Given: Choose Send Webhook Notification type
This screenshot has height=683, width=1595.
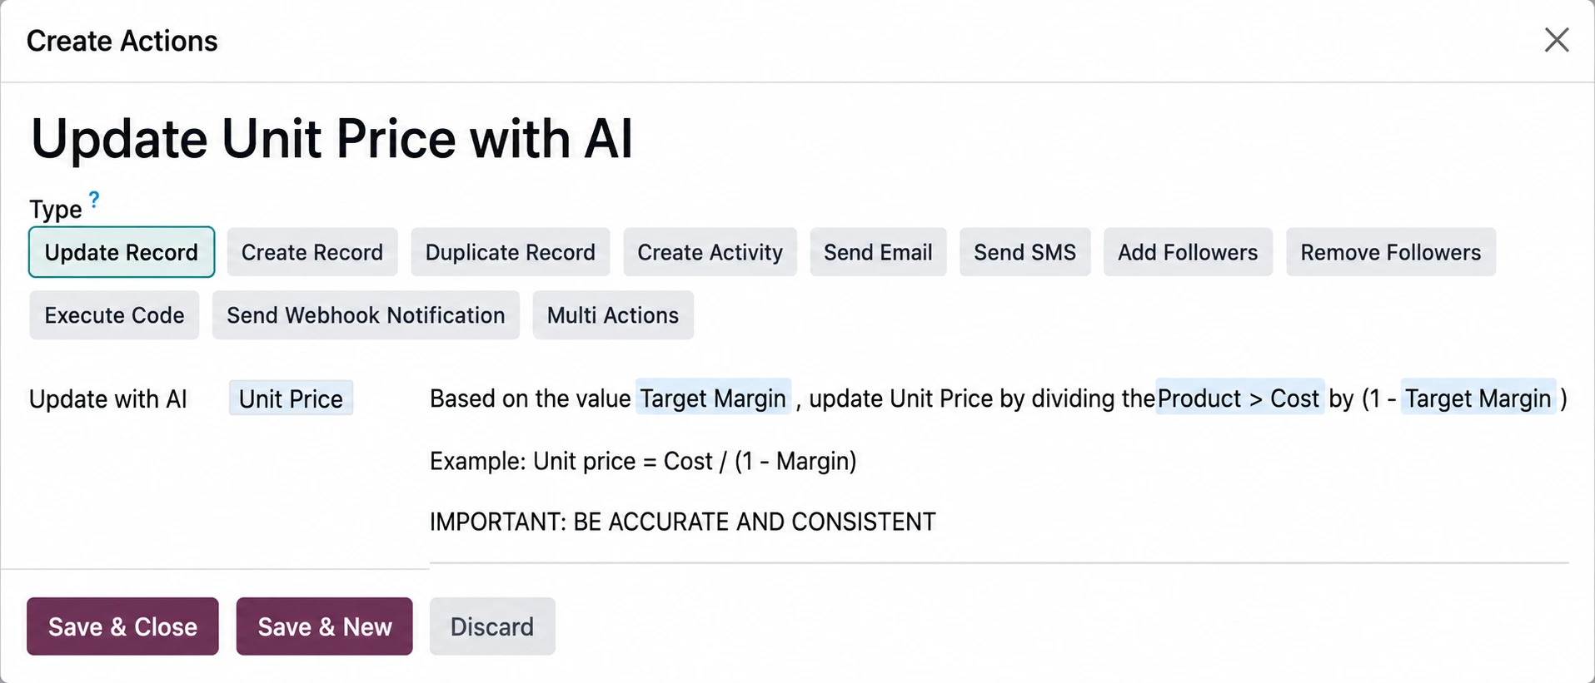Looking at the screenshot, I should point(366,315).
